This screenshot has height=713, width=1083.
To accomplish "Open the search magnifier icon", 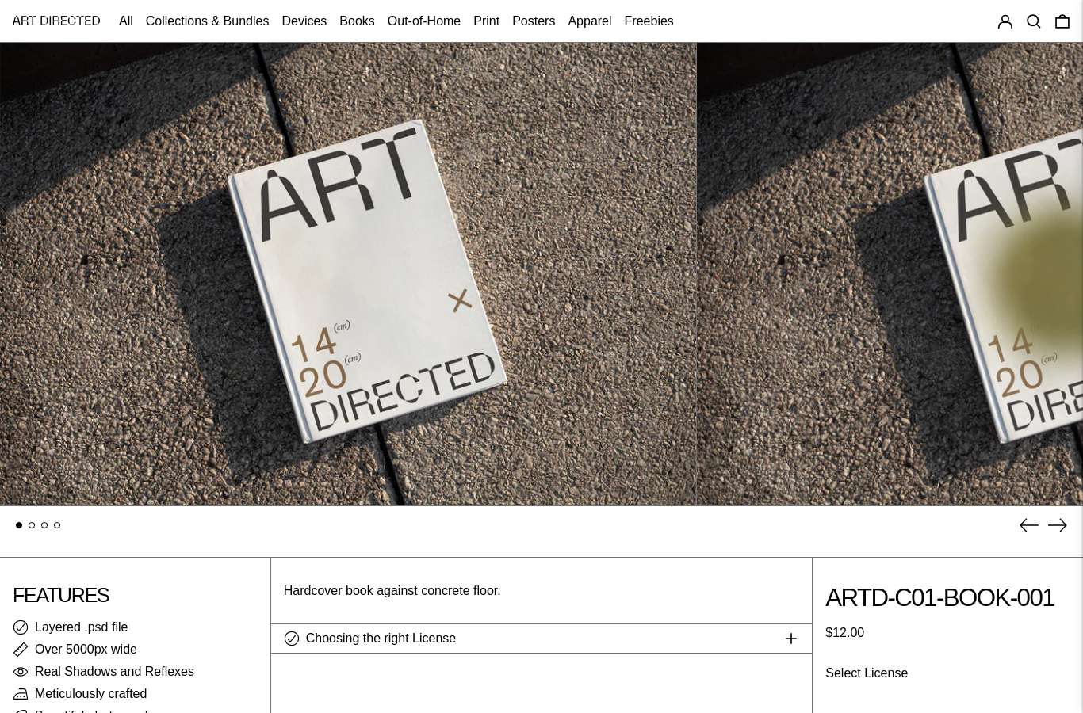I will tap(1034, 21).
